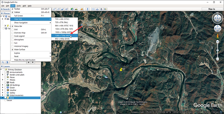Select the Gallery layer row
The width and height of the screenshot is (224, 114).
click(x=12, y=93)
